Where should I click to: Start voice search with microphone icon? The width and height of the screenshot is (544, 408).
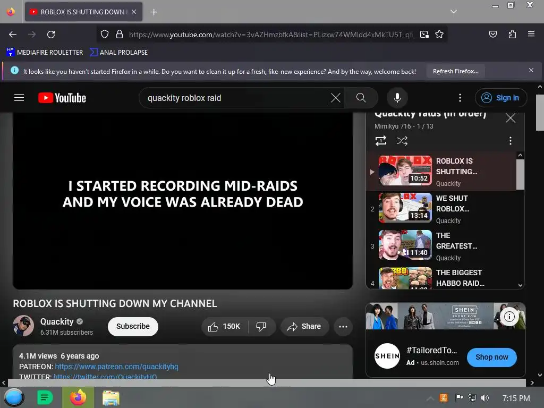click(397, 98)
